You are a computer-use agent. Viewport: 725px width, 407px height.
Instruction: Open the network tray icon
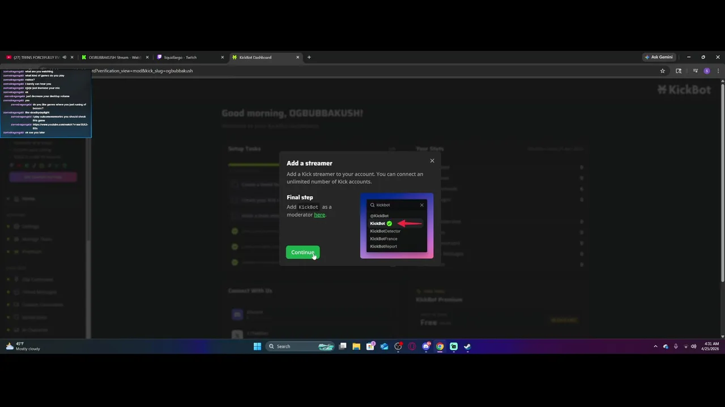pyautogui.click(x=686, y=347)
